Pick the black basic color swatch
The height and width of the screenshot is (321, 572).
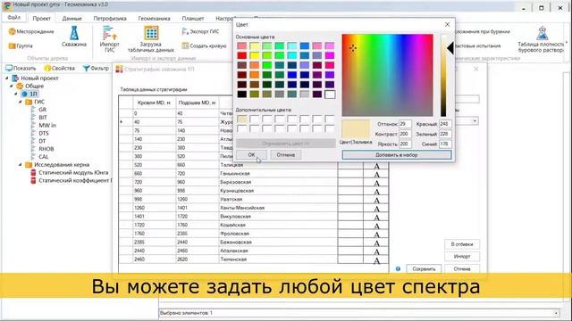(242, 95)
